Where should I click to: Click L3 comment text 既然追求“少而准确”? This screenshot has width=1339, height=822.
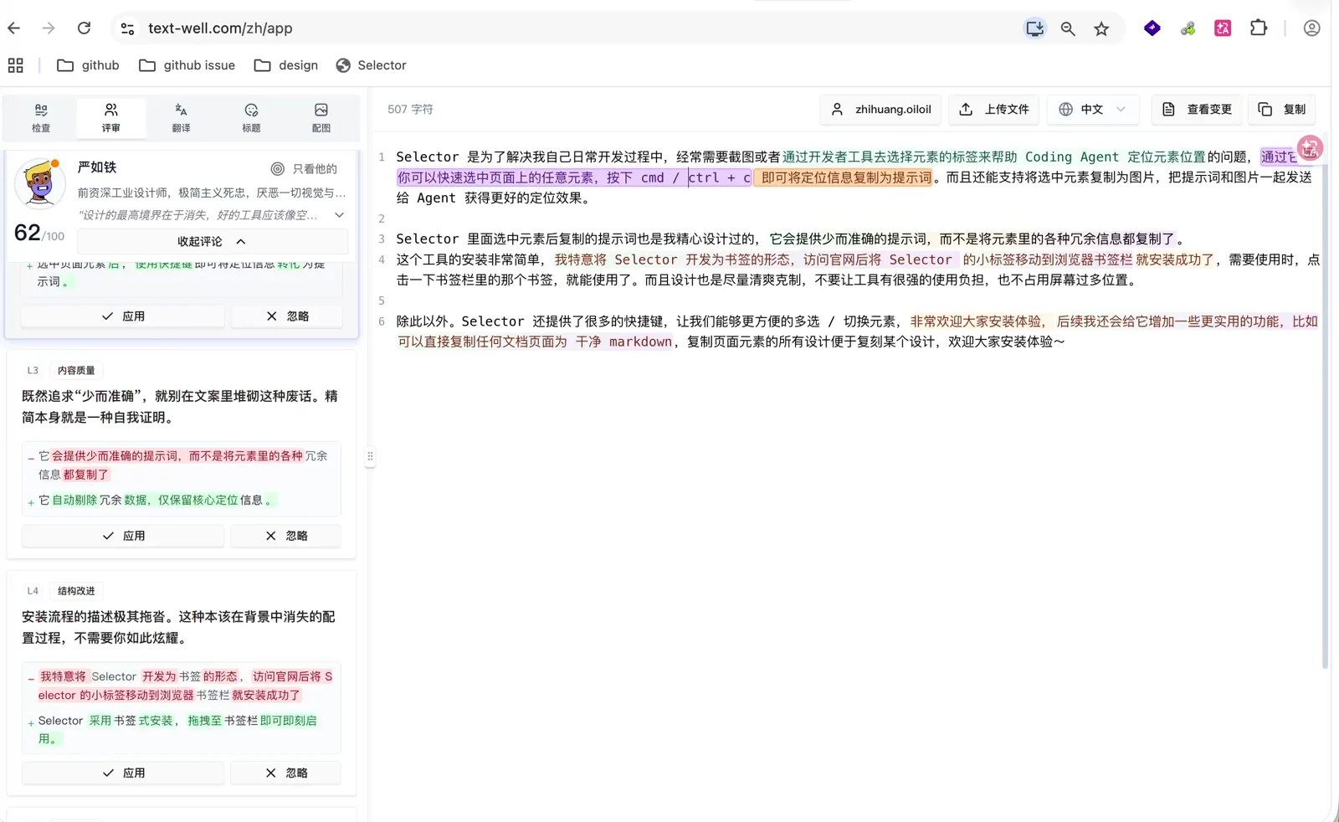point(81,396)
